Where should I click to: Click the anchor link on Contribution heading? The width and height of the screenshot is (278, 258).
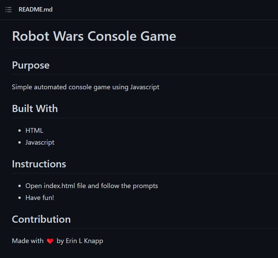(x=7, y=219)
